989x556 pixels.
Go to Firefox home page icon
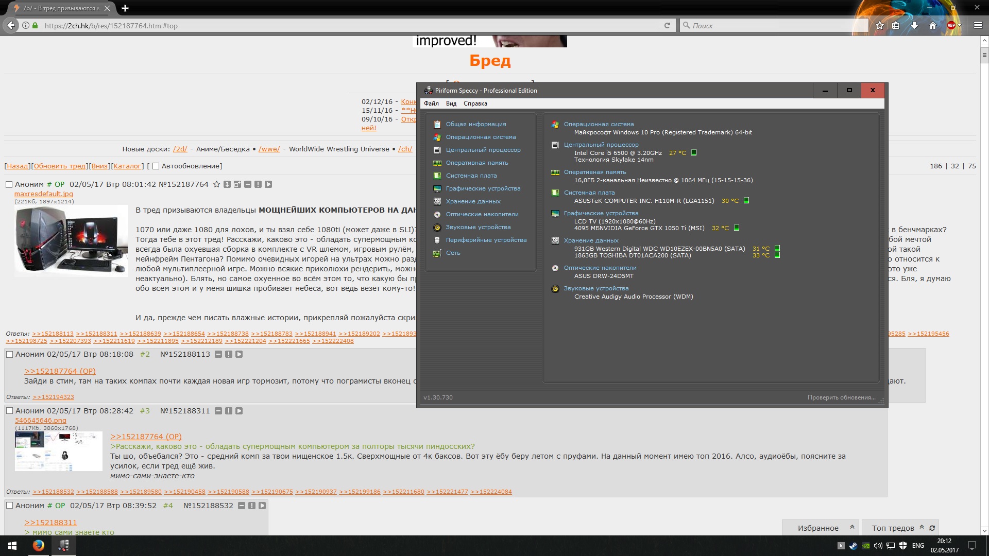[x=932, y=25]
